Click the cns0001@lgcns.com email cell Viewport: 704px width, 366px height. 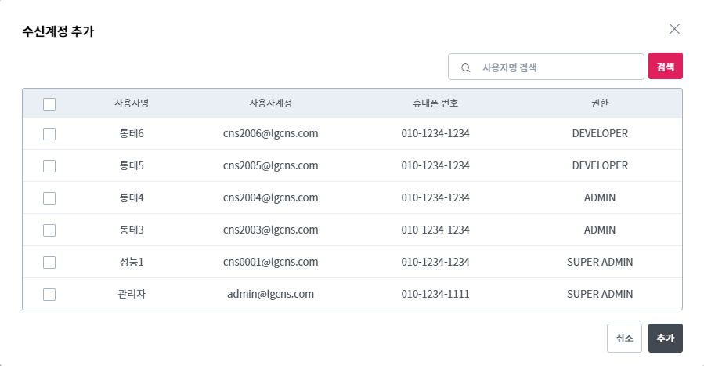[x=270, y=263]
